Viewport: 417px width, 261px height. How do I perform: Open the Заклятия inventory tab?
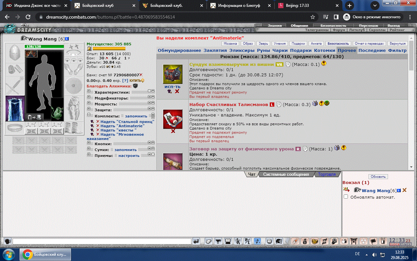(x=215, y=50)
